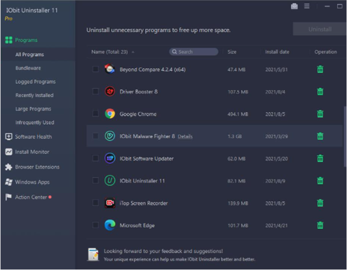This screenshot has height=270, width=347.
Task: Click the Google Chrome app icon
Action: coord(110,114)
